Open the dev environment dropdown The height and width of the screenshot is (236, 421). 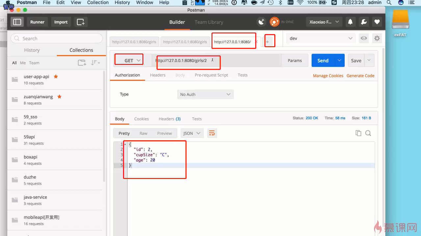click(321, 38)
